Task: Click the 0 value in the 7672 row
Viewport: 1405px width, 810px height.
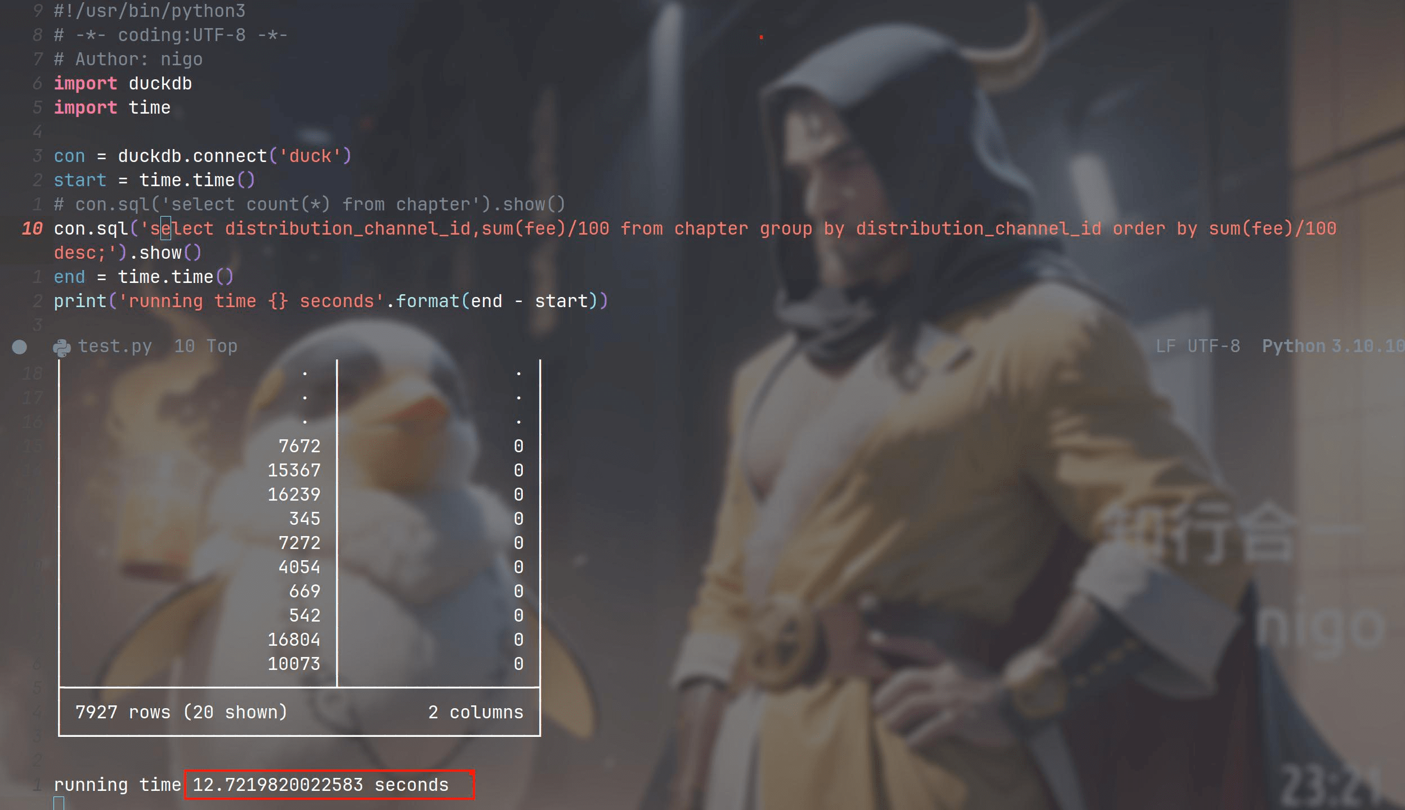Action: 518,446
